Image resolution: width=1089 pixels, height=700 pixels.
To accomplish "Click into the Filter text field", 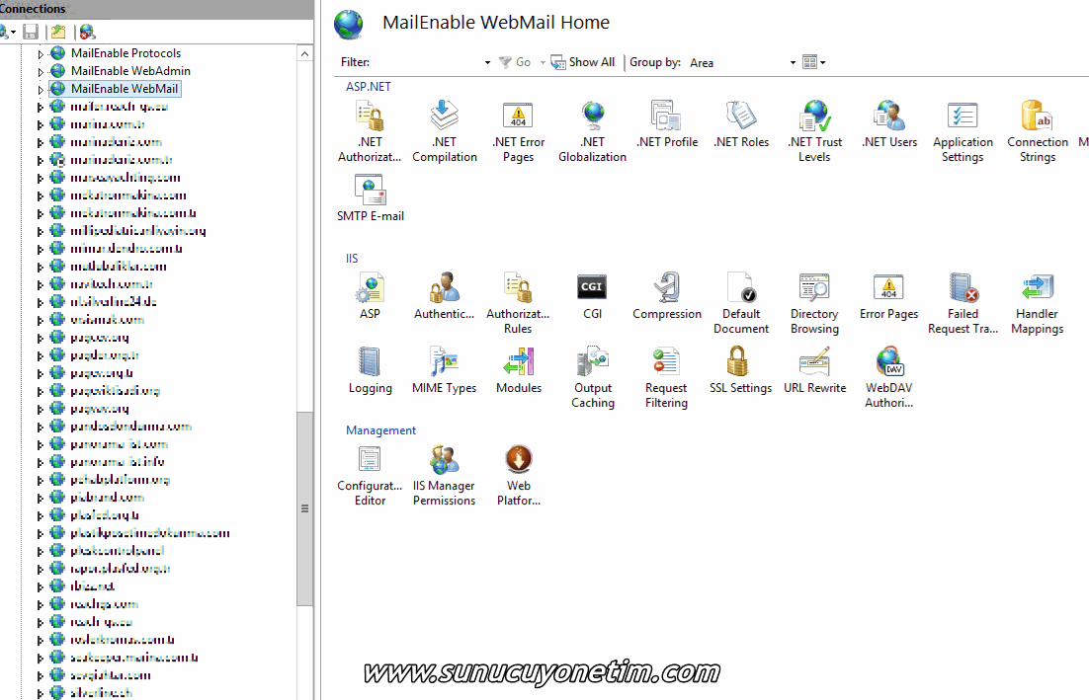I will [427, 62].
